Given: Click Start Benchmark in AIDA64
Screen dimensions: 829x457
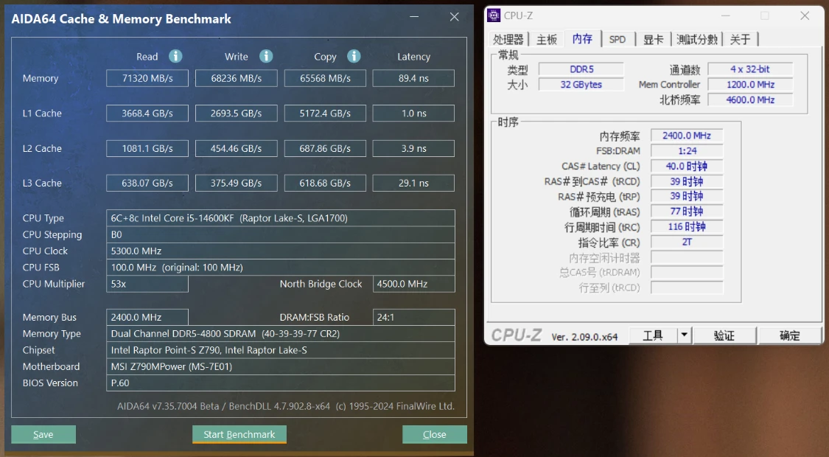Looking at the screenshot, I should (x=239, y=434).
